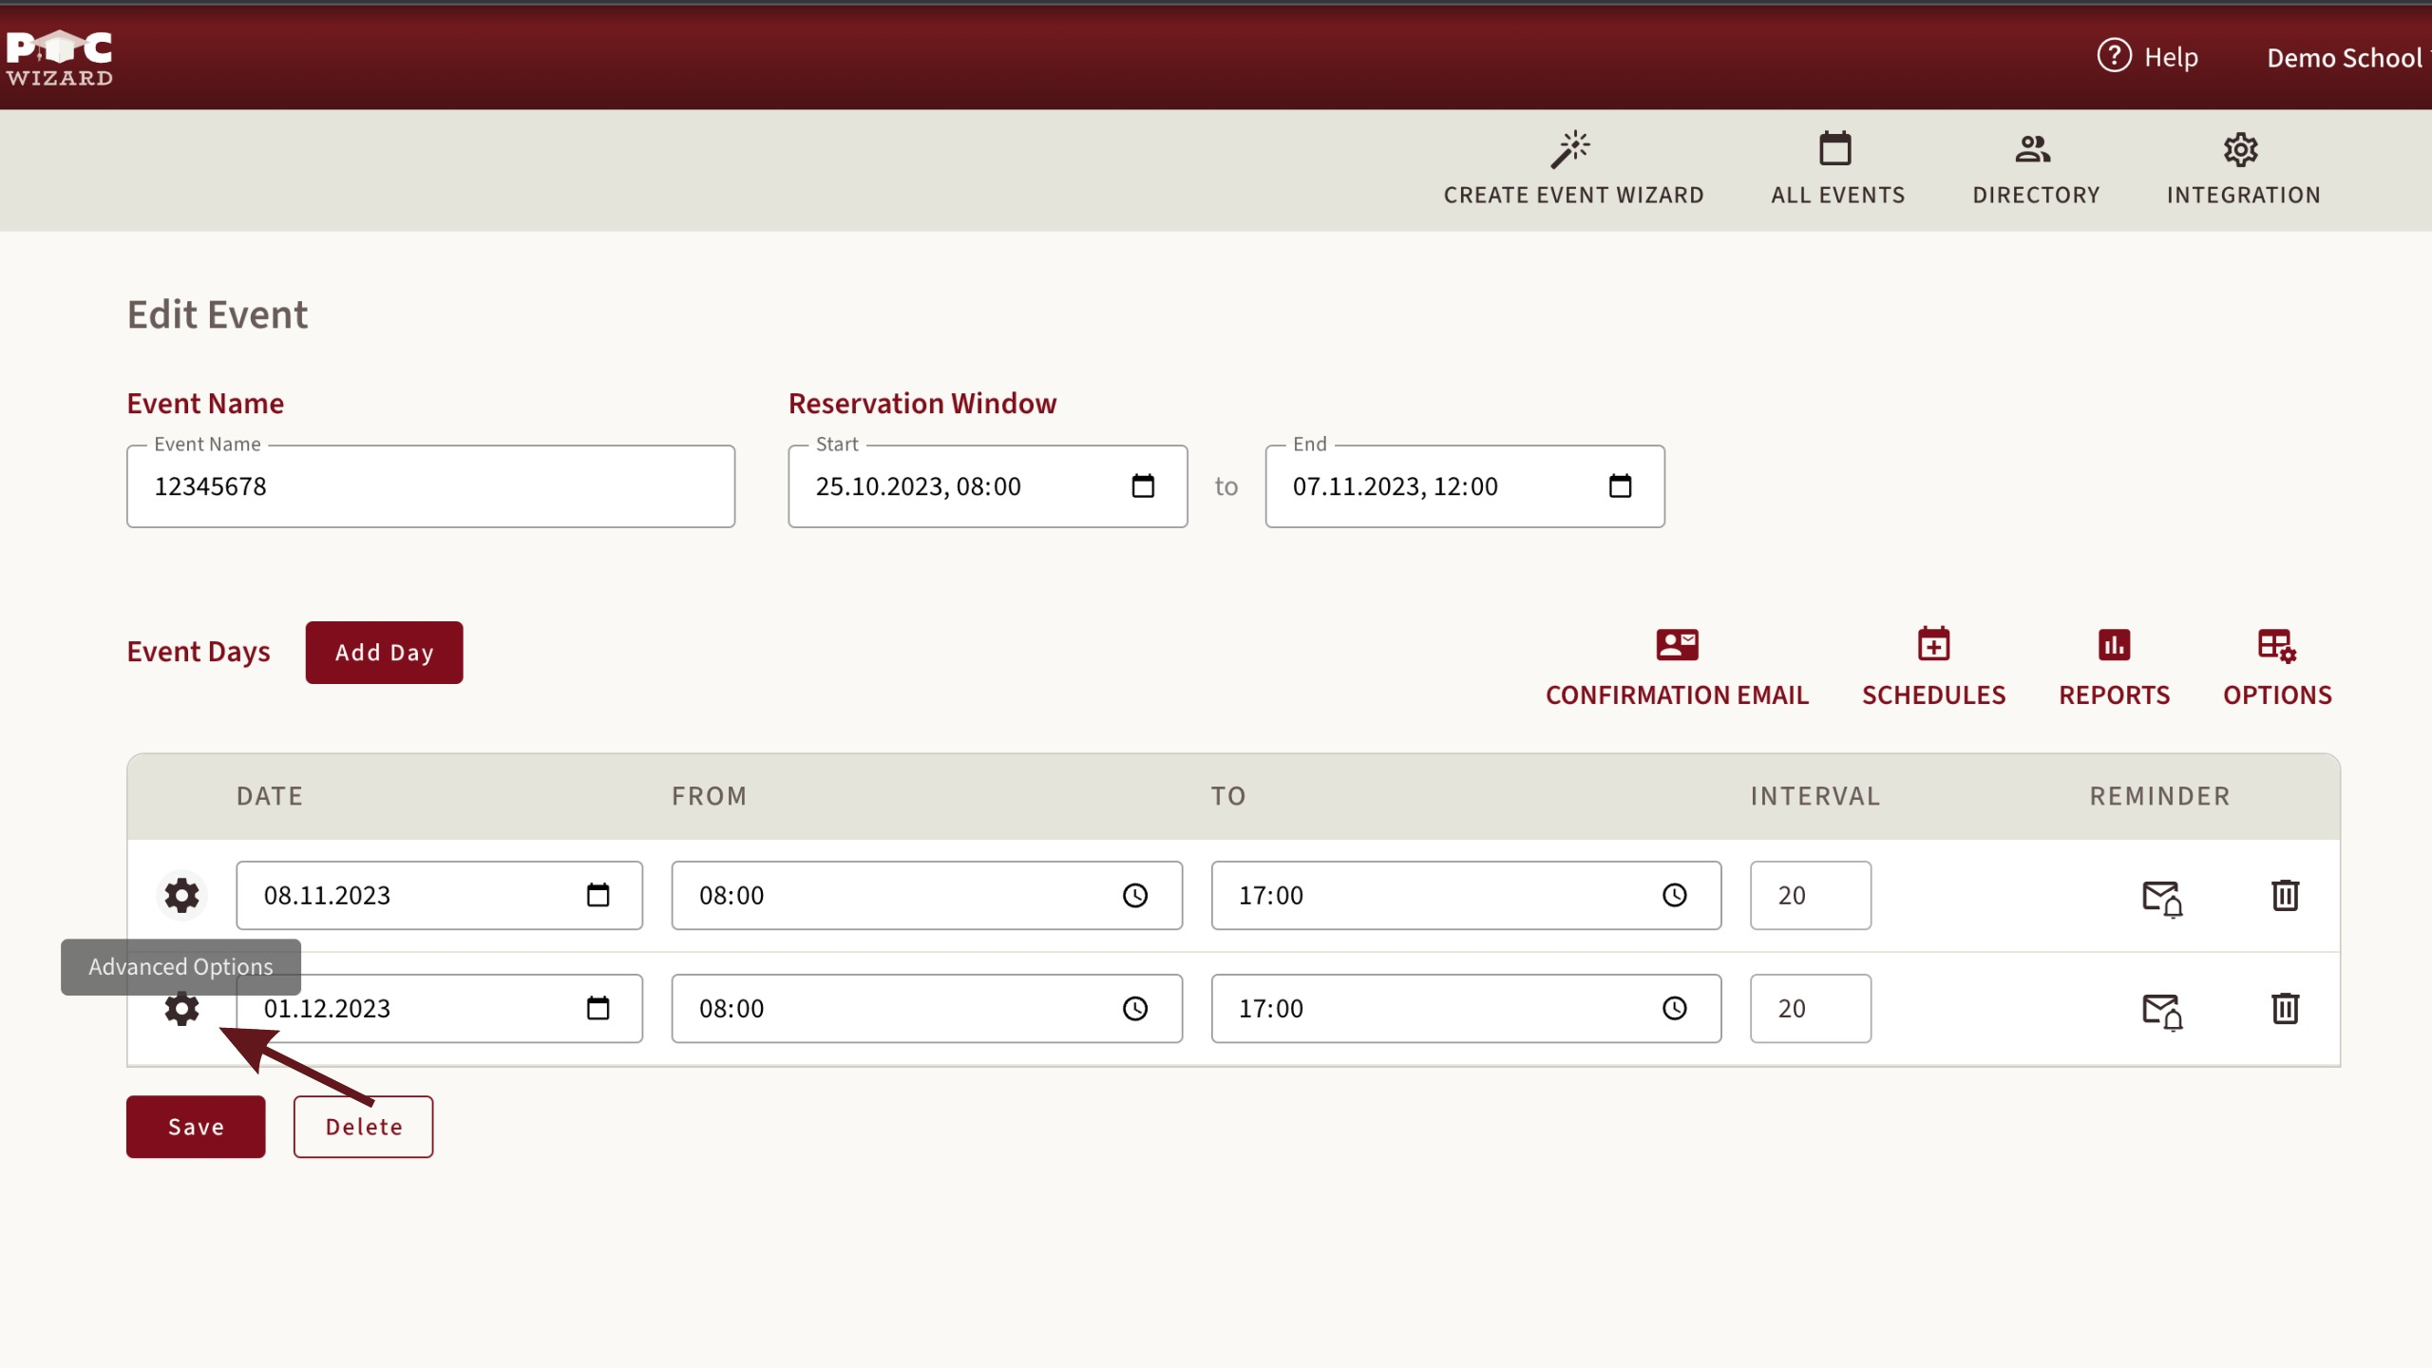The height and width of the screenshot is (1368, 2432).
Task: Navigate to All Events
Action: 1837,169
